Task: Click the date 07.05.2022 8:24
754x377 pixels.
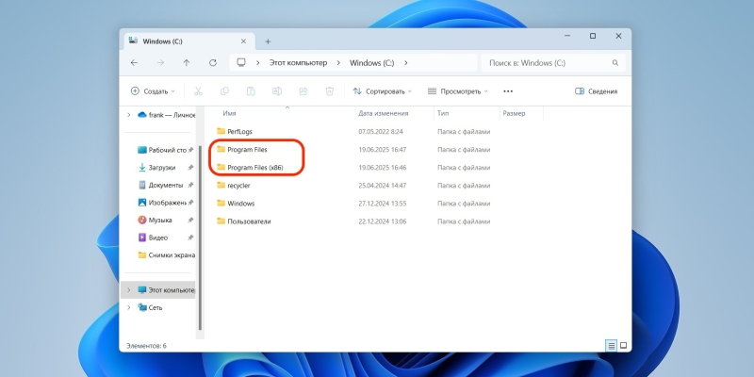Action: point(381,131)
